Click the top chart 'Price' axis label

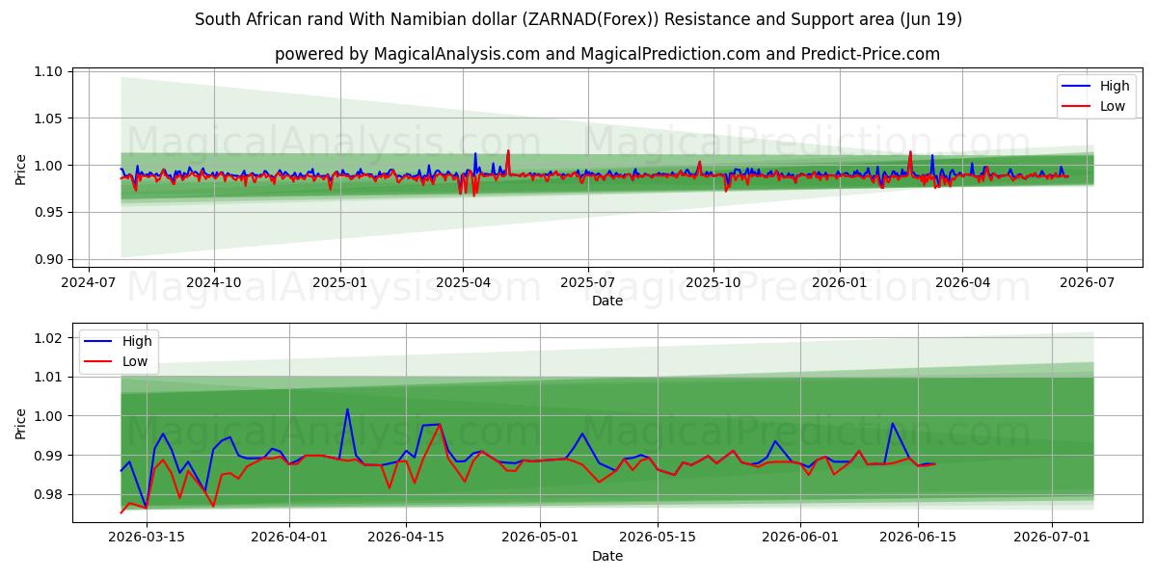21,167
